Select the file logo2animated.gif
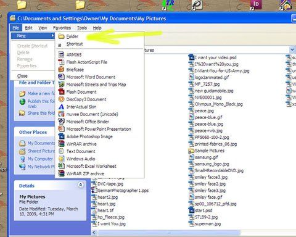The width and height of the screenshot is (296, 237). coord(208,78)
